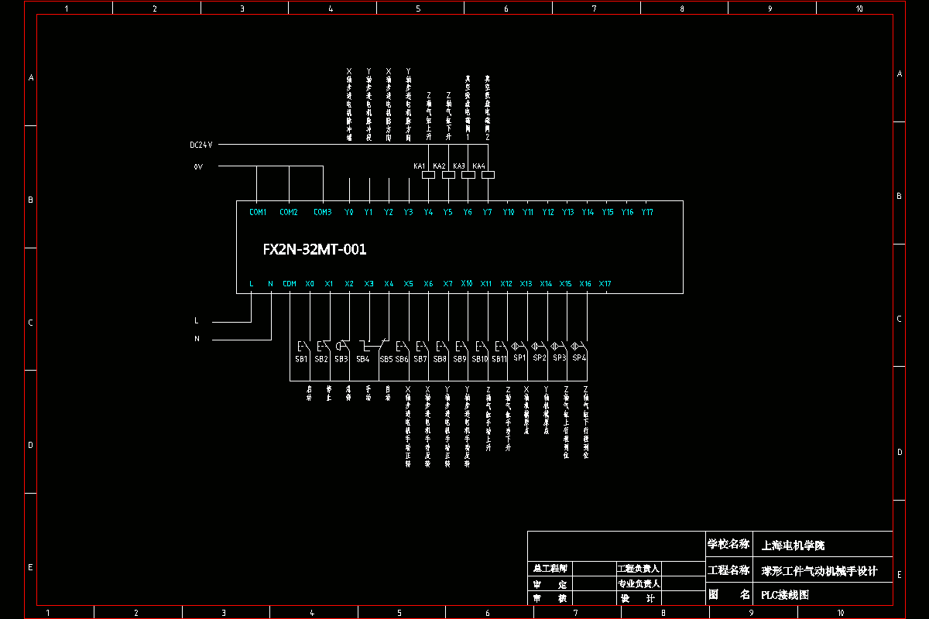Click output terminal Y4 label
929x619 pixels.
pos(428,212)
